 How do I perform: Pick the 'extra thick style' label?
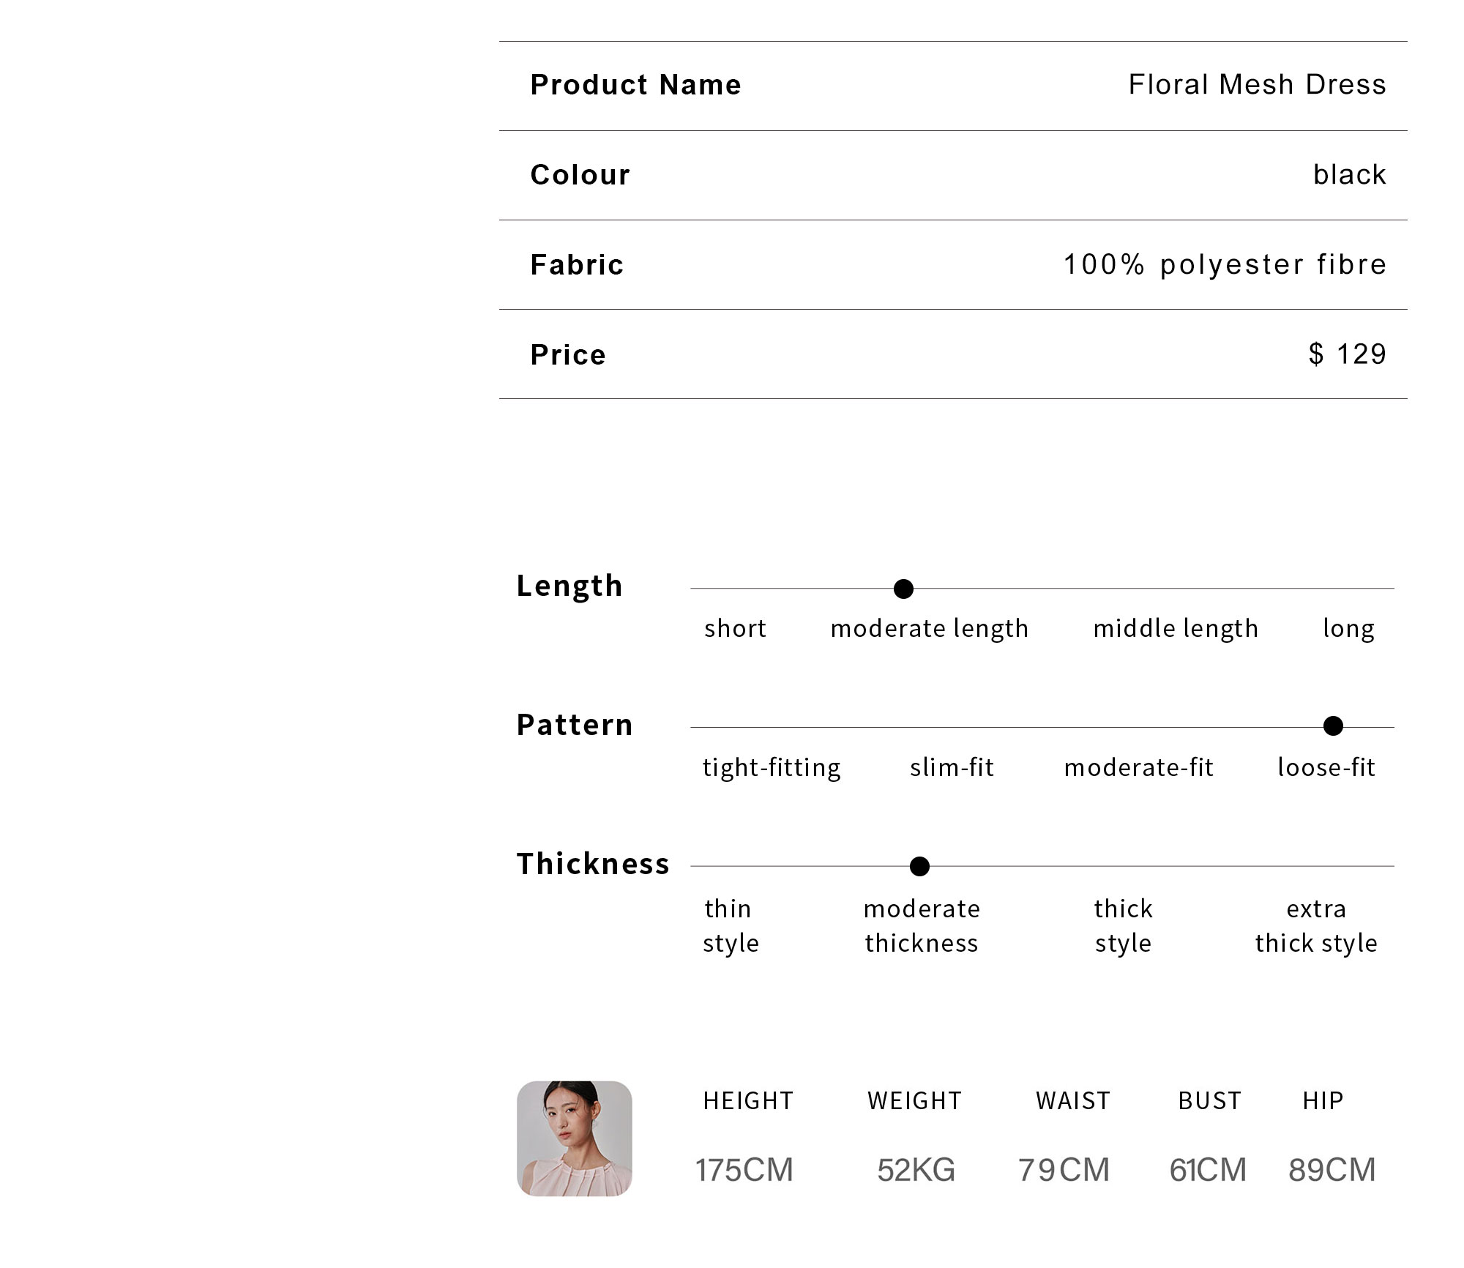pos(1316,926)
